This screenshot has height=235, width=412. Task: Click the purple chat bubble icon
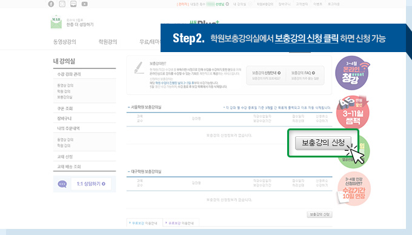pyautogui.click(x=62, y=184)
